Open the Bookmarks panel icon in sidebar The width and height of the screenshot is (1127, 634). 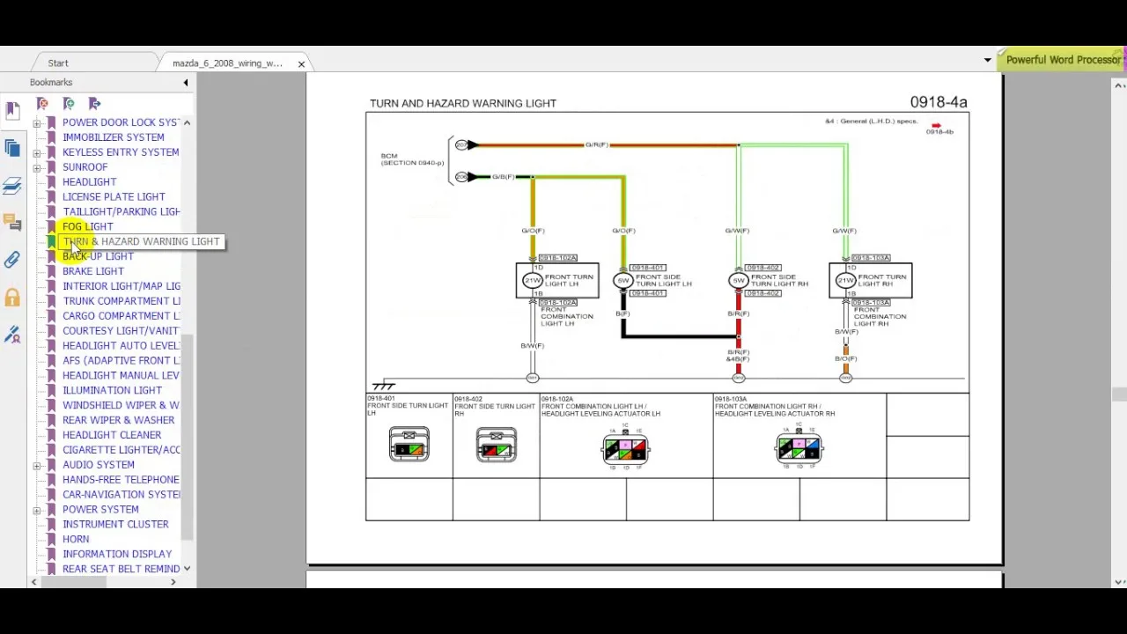pos(12,110)
